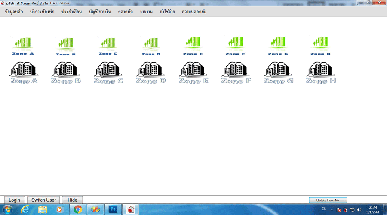
Task: Open the ความปลอดภัย menu
Action: (194, 12)
